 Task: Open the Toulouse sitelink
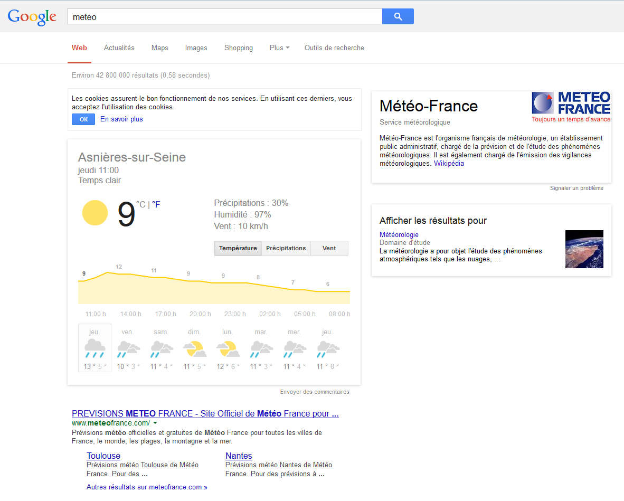click(103, 456)
